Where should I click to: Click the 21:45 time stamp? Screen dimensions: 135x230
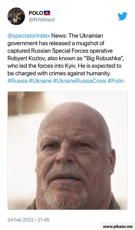click(x=43, y=220)
